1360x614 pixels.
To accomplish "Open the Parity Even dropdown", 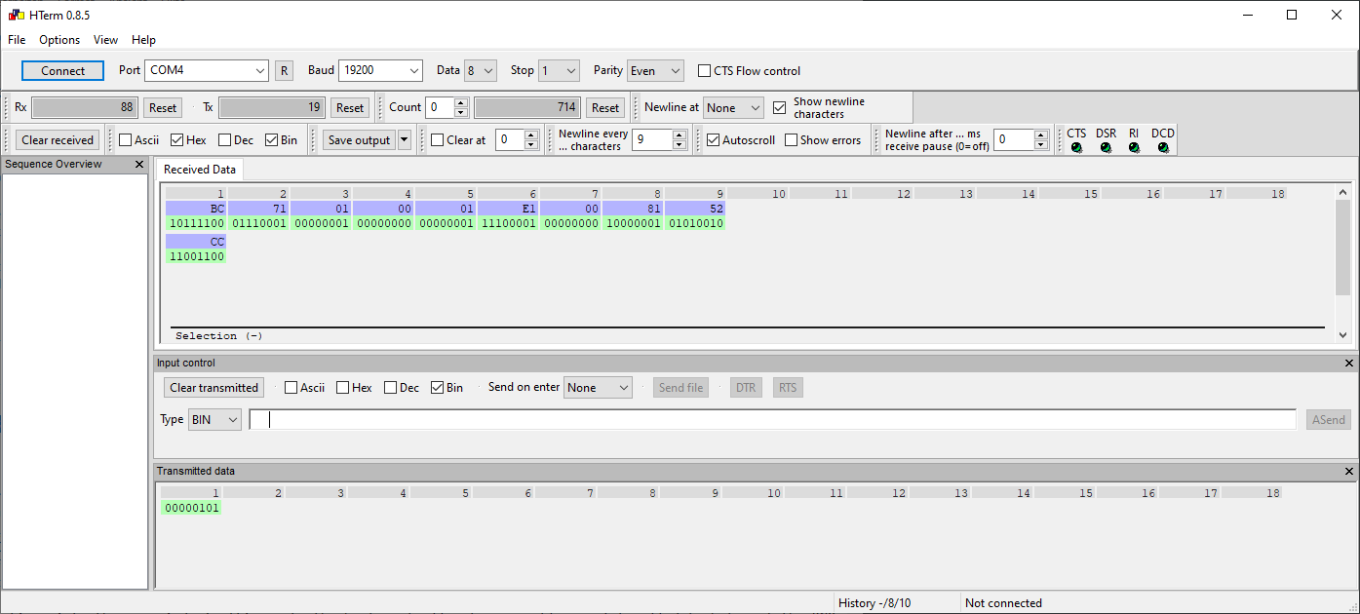I will [655, 70].
